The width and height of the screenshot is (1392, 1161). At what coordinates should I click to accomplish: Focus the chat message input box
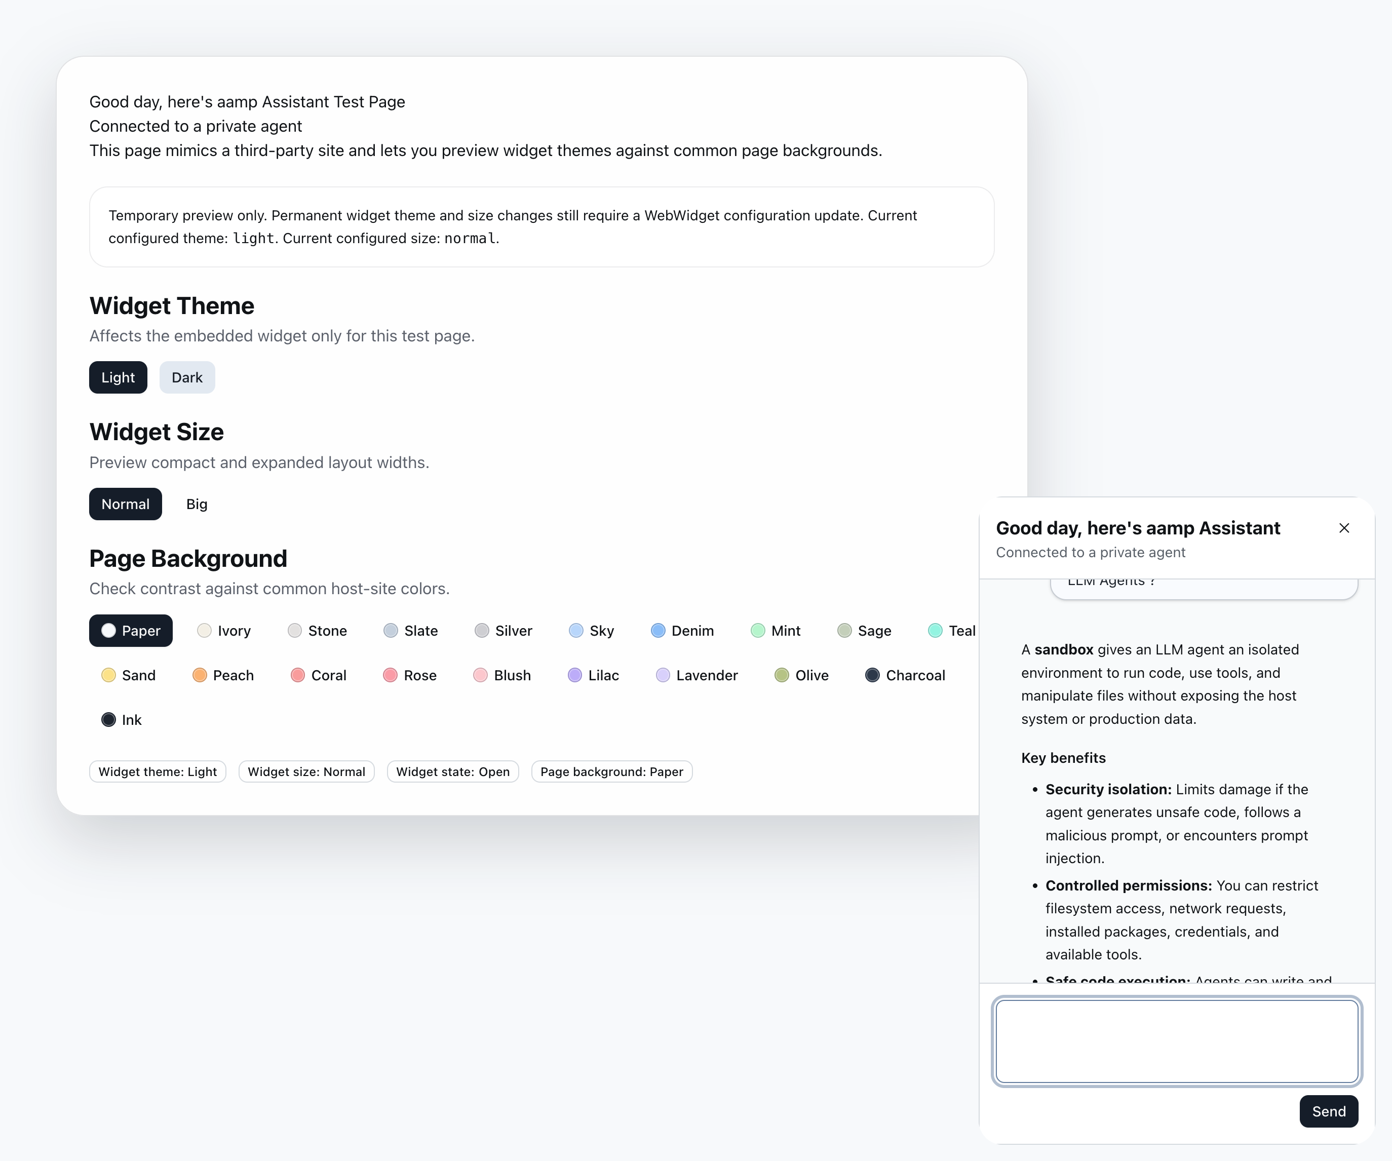click(x=1177, y=1042)
